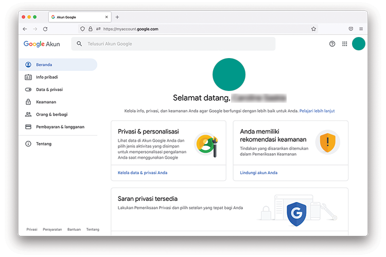Click the Anda memiliki rekomendasi keamanan heading
Image resolution: width=386 pixels, height=257 pixels.
[273, 136]
